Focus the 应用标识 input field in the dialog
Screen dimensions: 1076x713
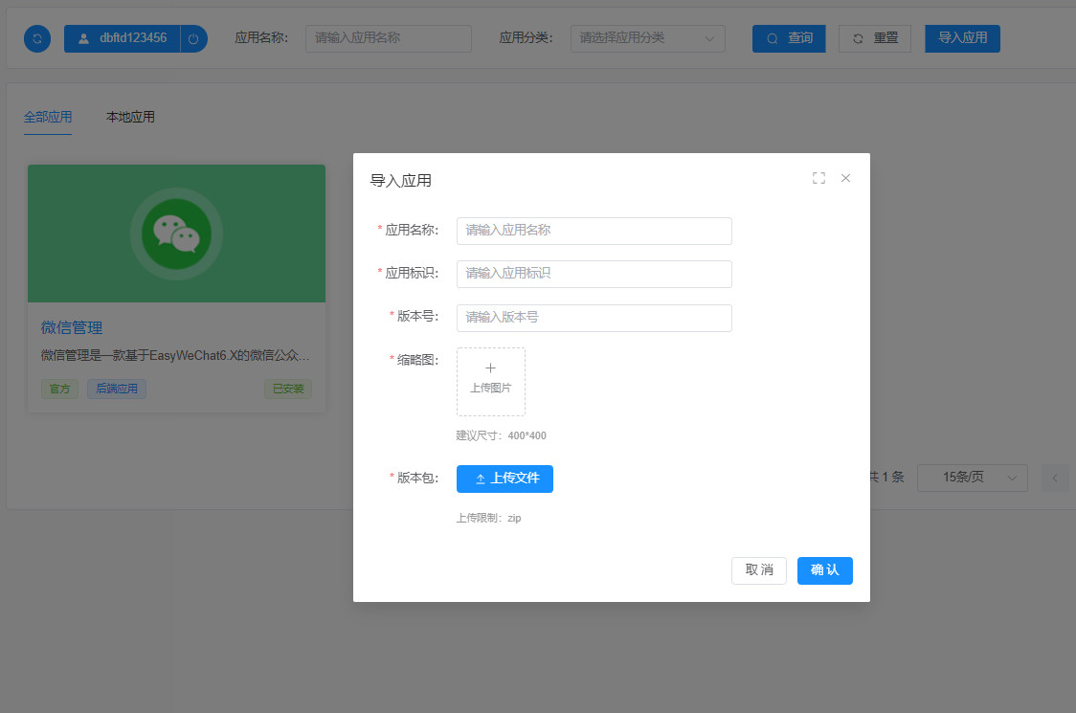(x=594, y=274)
